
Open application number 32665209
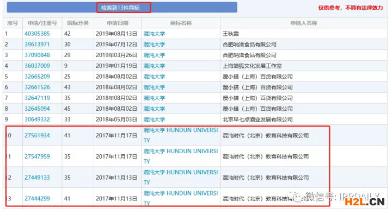click(x=37, y=77)
